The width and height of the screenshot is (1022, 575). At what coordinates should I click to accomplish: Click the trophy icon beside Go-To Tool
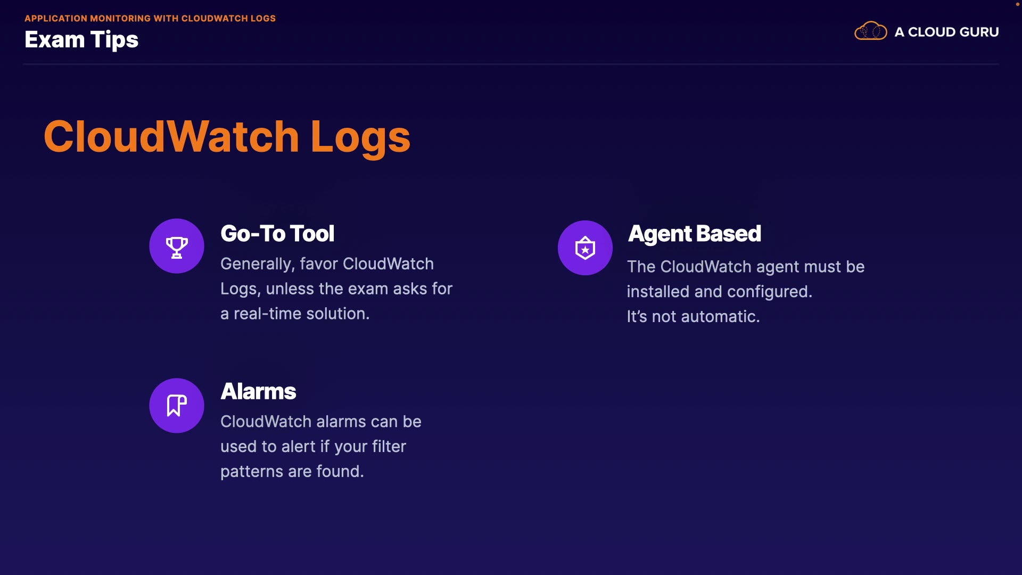click(177, 247)
